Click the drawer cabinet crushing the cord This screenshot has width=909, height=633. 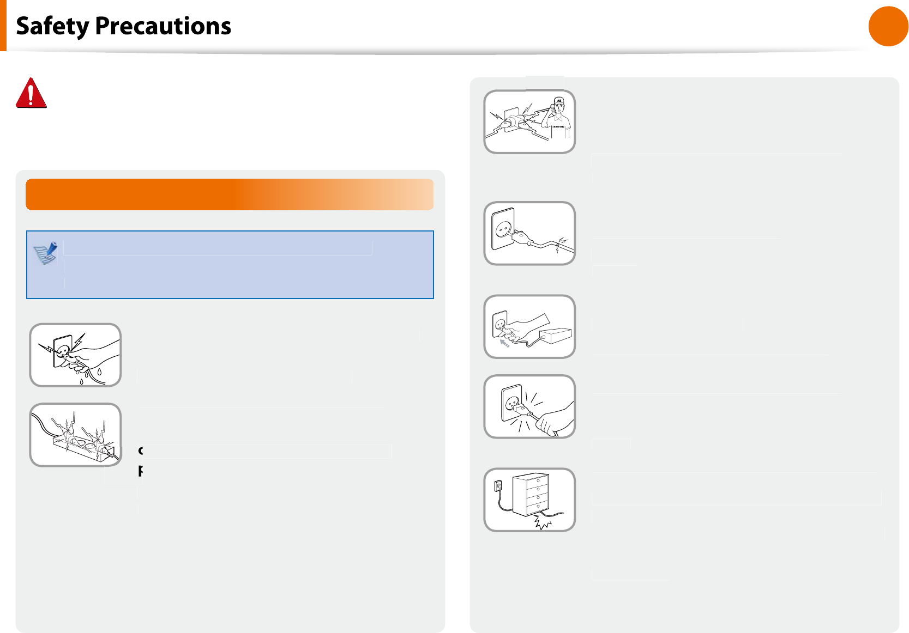coord(531,495)
